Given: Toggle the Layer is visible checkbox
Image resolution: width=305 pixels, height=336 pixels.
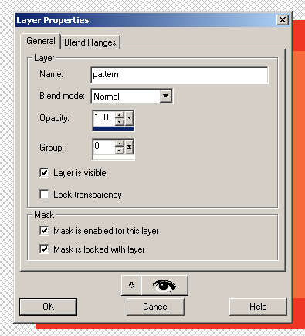Looking at the screenshot, I should tap(44, 173).
